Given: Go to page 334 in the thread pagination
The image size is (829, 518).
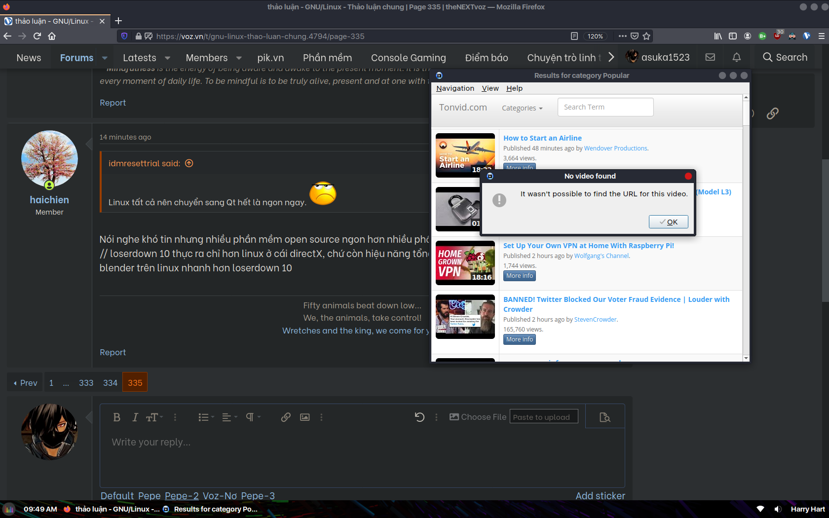Looking at the screenshot, I should tap(110, 383).
